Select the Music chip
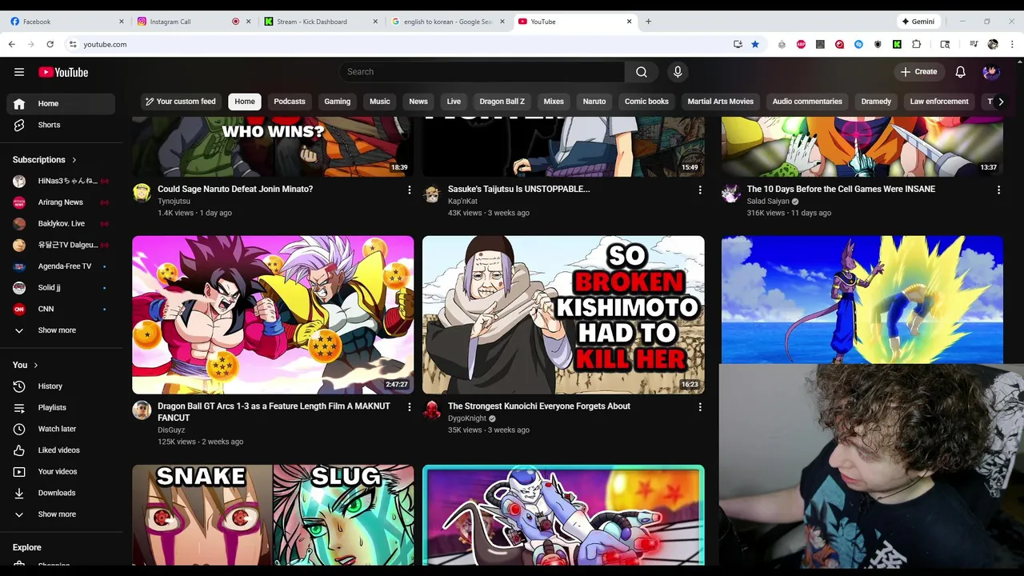This screenshot has width=1024, height=576. coord(380,102)
